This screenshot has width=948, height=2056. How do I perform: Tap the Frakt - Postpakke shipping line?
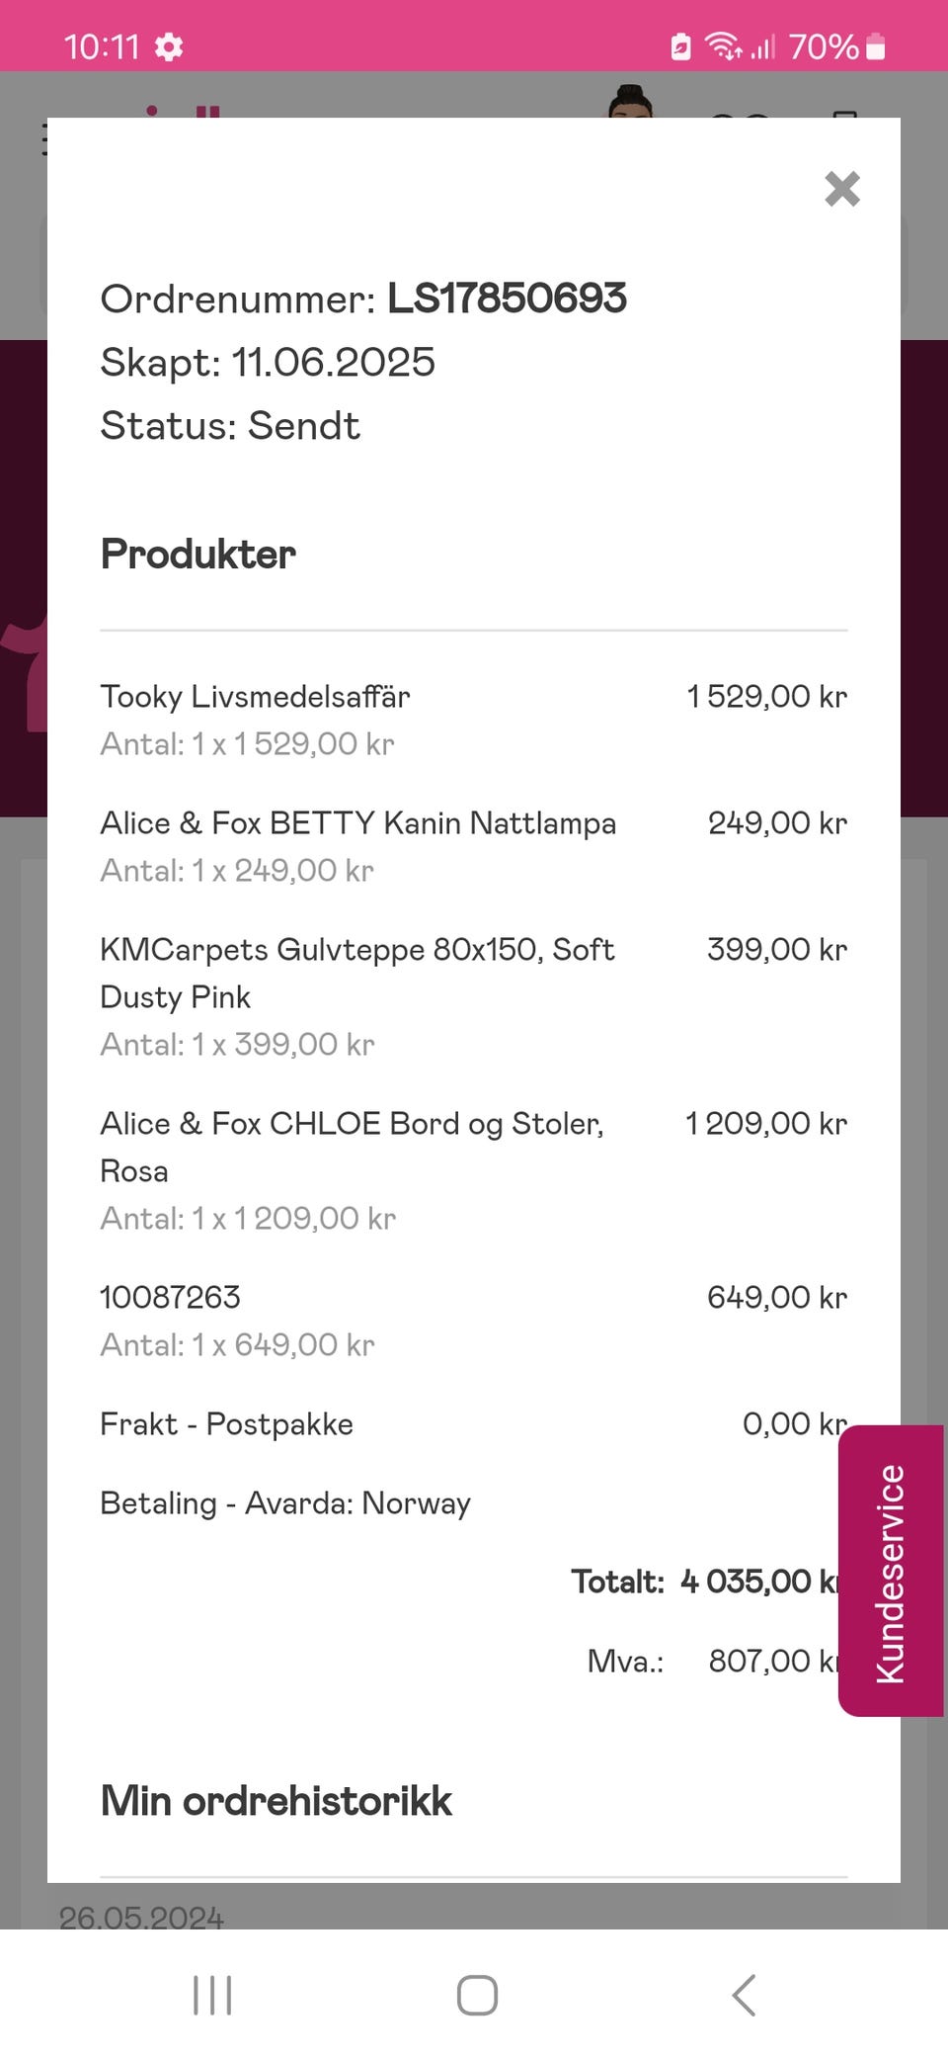(226, 1424)
